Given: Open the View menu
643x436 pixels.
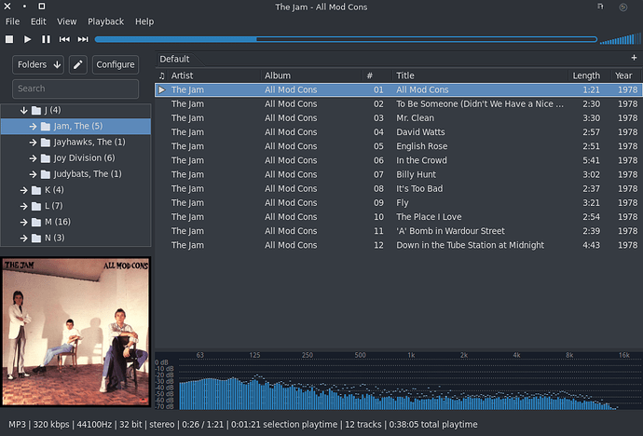Looking at the screenshot, I should (x=67, y=21).
